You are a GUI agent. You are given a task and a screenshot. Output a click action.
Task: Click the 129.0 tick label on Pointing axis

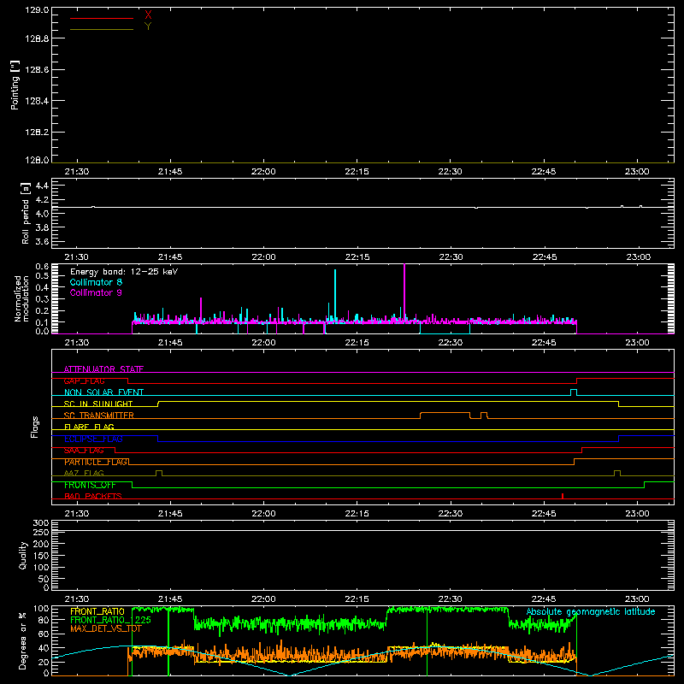click(37, 10)
